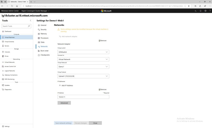Open Processors settings tab

[43, 38]
